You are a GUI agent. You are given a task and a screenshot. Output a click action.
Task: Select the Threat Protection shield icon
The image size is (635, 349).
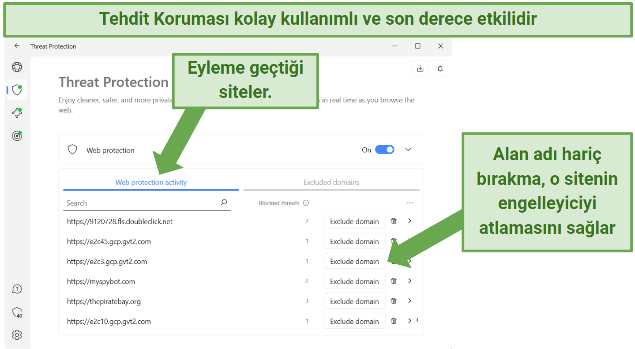(16, 90)
